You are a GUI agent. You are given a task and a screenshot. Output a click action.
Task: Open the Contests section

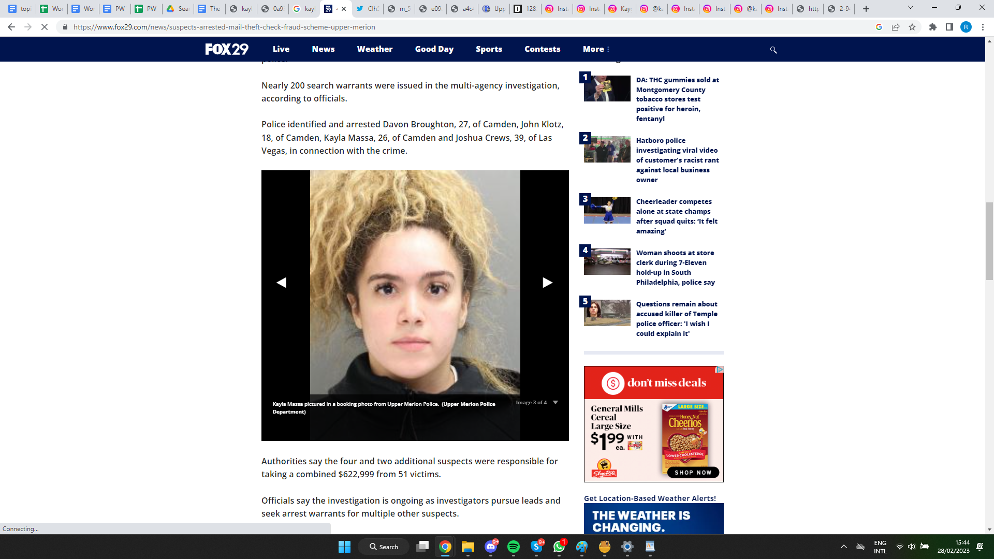tap(543, 49)
